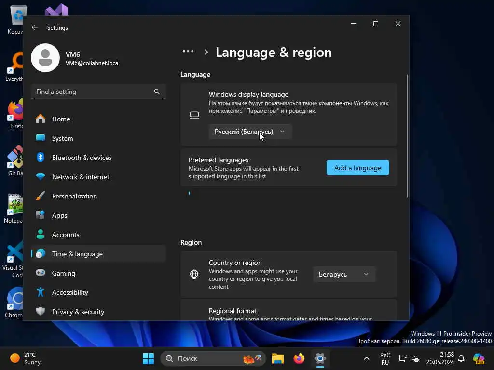494x370 pixels.
Task: Click the Regional format row
Action: [x=288, y=310]
